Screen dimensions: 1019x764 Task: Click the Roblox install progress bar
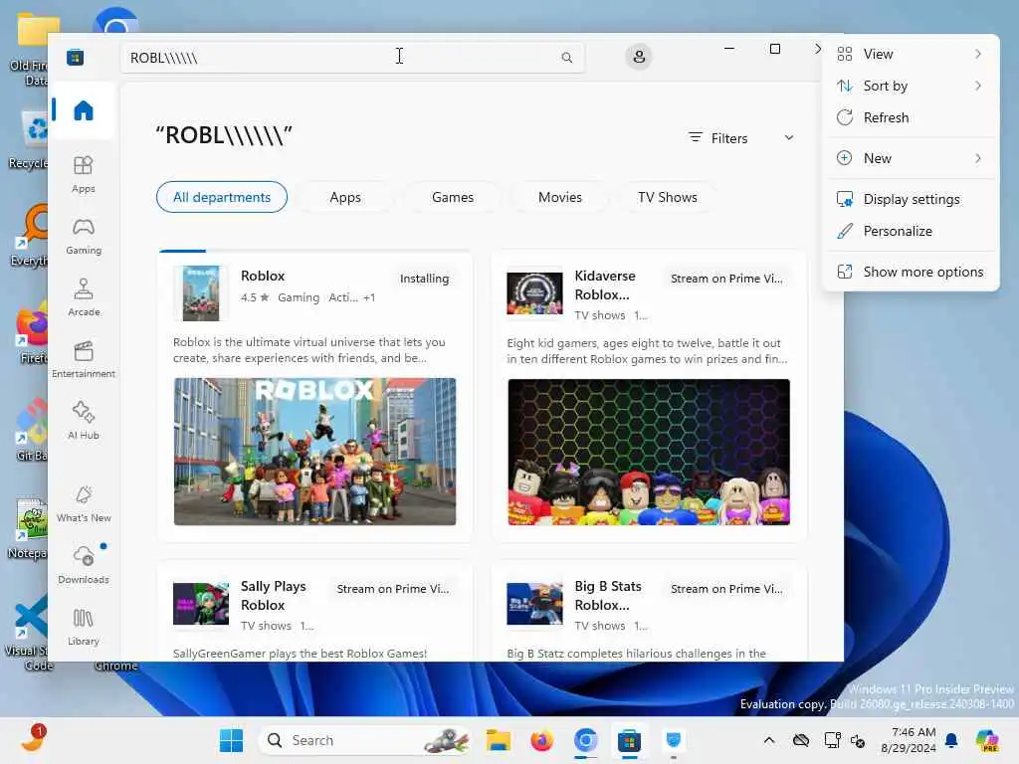[x=315, y=251]
